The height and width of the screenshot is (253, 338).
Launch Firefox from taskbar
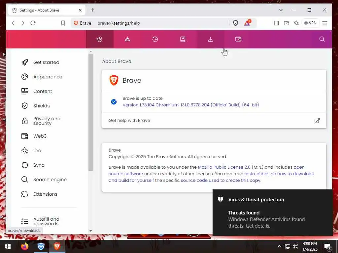pyautogui.click(x=25, y=246)
